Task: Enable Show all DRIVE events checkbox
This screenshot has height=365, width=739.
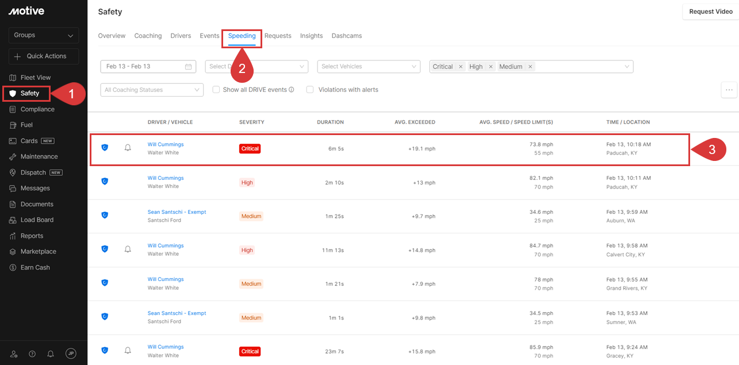Action: (x=216, y=90)
